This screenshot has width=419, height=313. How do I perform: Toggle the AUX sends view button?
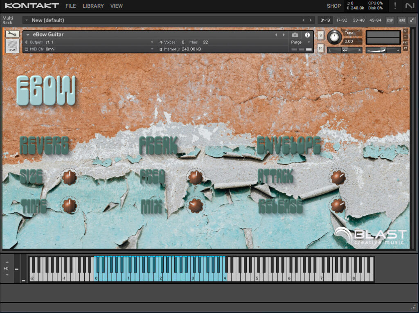tap(402, 20)
